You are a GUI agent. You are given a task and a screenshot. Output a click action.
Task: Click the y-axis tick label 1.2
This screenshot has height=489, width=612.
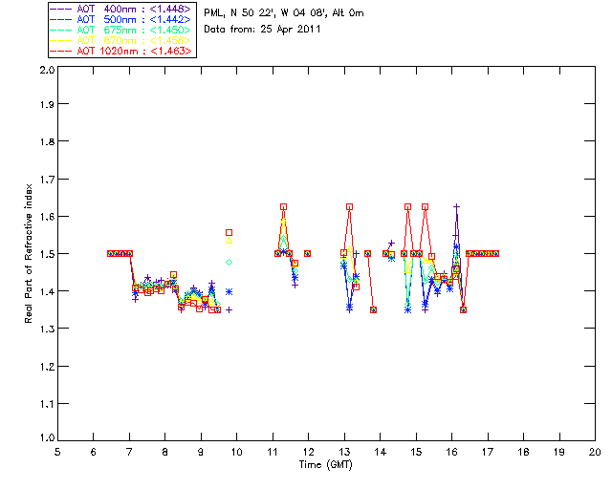(x=47, y=367)
